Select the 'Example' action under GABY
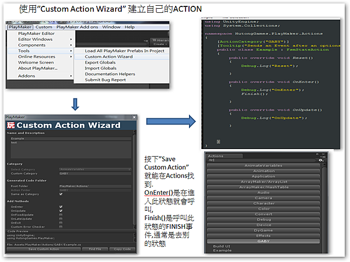 (x=222, y=250)
